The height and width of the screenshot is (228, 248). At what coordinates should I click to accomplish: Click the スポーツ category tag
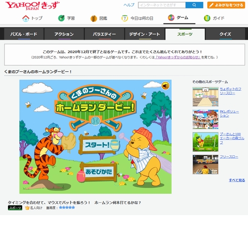(15, 208)
